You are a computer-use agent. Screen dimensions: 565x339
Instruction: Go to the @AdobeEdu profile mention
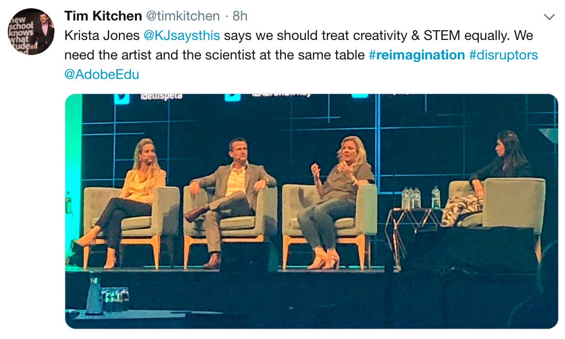pos(101,74)
